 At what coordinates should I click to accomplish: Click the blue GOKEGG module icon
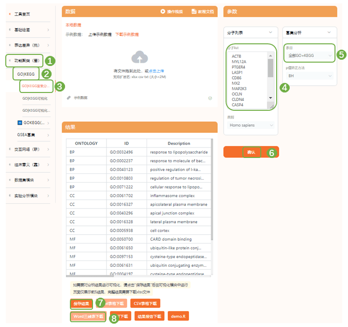click(19, 122)
